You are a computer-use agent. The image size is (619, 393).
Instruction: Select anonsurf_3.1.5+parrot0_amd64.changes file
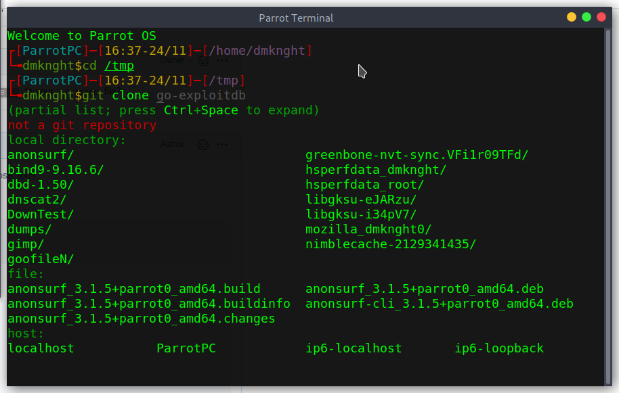(142, 319)
